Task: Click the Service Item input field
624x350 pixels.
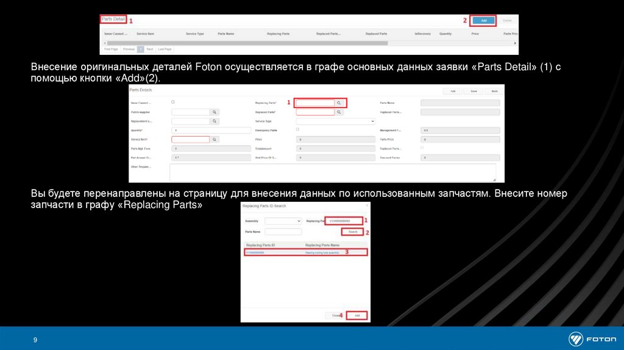Action: click(191, 140)
